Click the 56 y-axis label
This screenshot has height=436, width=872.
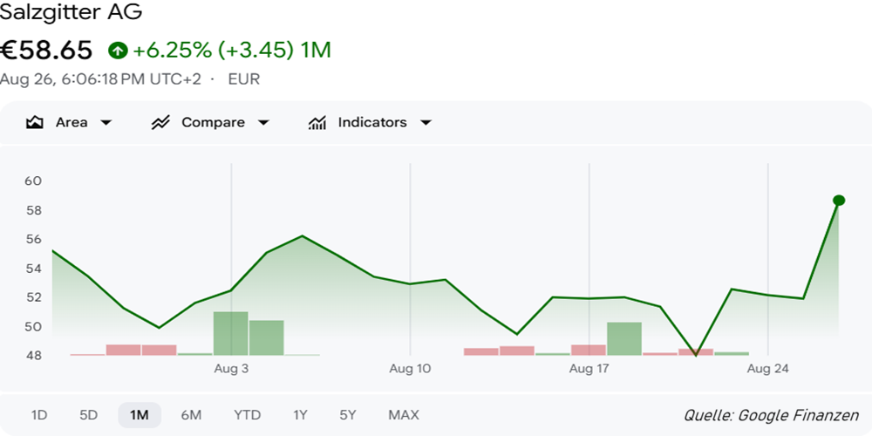(33, 239)
